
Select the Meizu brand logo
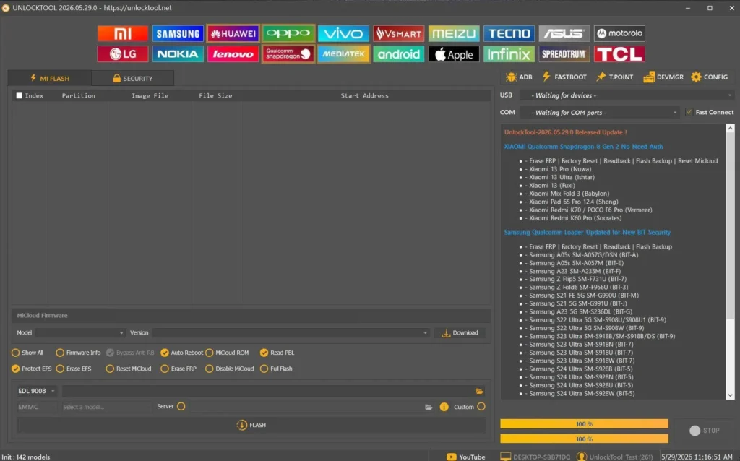tap(454, 33)
